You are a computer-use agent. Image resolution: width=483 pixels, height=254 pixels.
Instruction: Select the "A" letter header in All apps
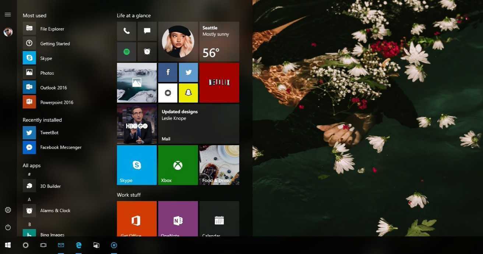tap(29, 199)
